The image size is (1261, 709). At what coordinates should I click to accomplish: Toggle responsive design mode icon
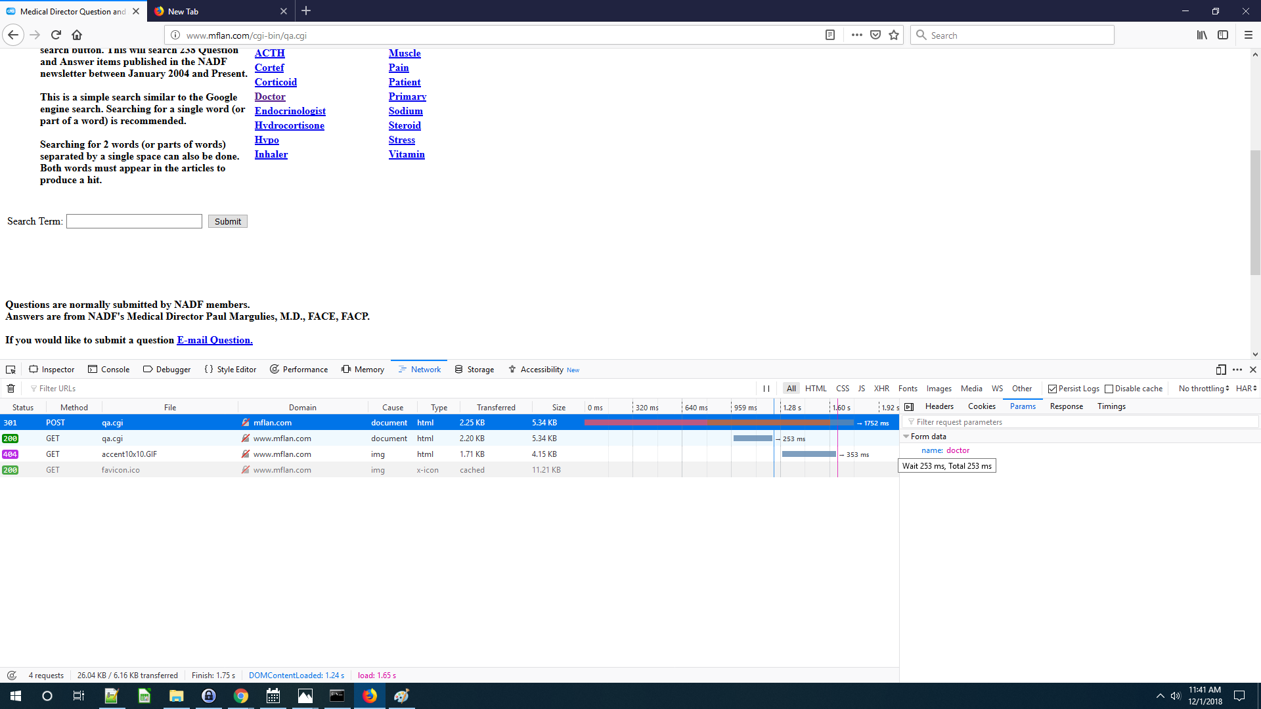[x=1221, y=370]
